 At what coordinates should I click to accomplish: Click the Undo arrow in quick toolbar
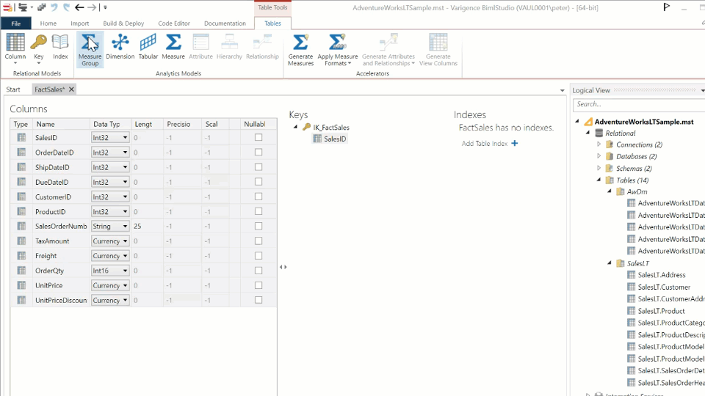pos(54,7)
